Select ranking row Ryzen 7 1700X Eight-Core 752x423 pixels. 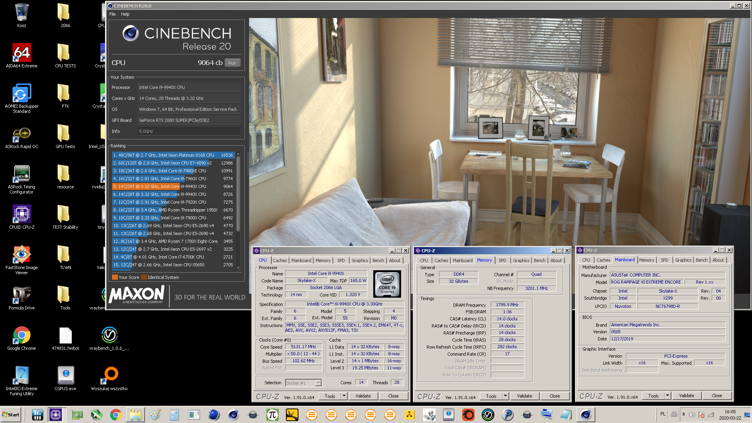coord(173,241)
